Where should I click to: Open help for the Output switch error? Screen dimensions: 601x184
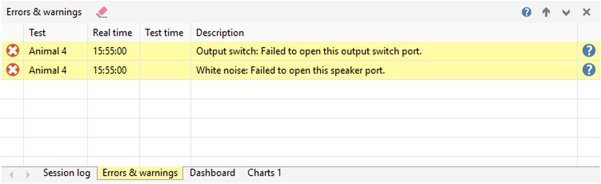tap(589, 51)
